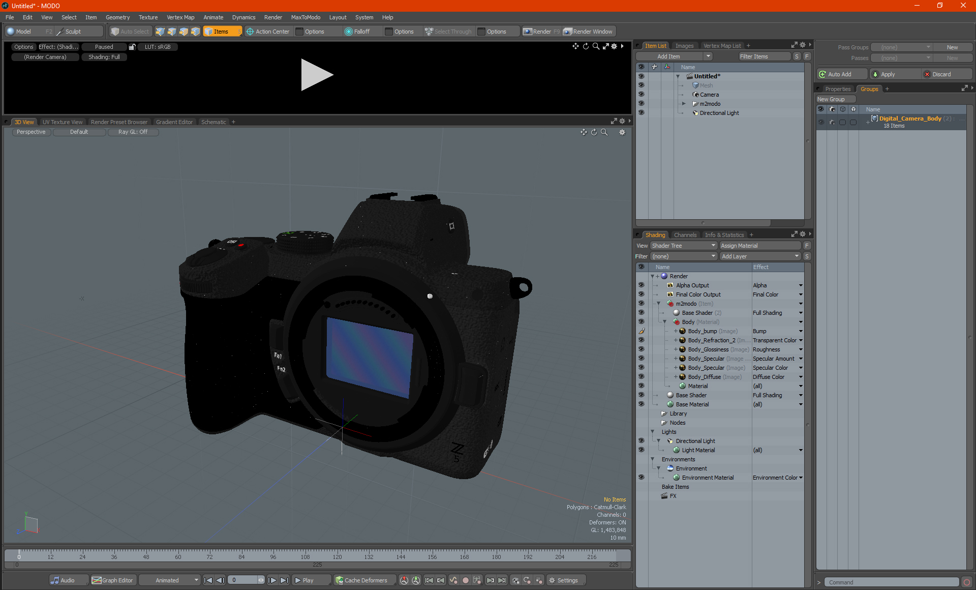Click zoom magnifier in 3D viewport
The image size is (976, 590).
pyautogui.click(x=604, y=132)
